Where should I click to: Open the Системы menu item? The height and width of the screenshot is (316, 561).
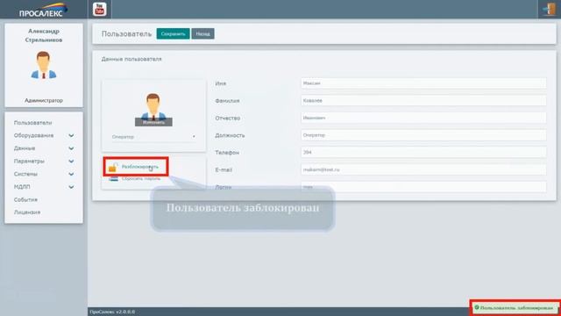click(x=25, y=174)
